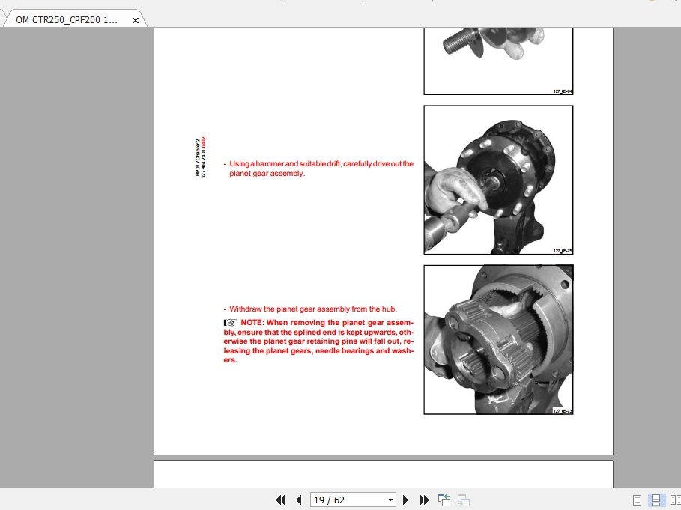681x510 pixels.
Task: Go to the previous page
Action: [x=299, y=500]
